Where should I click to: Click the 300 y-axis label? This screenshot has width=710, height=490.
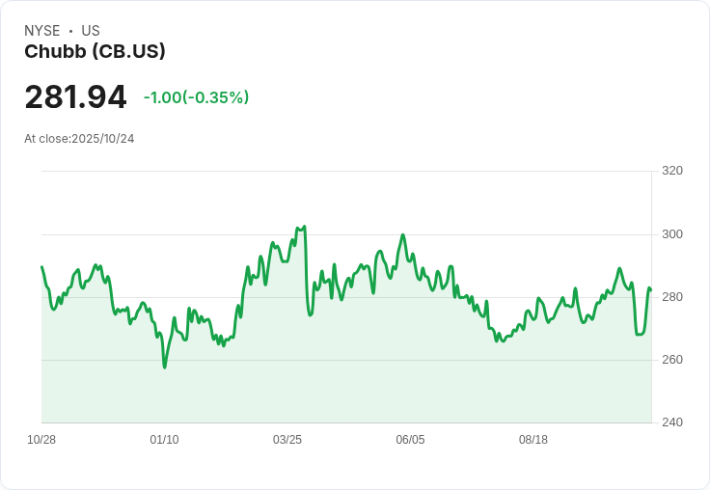point(671,234)
